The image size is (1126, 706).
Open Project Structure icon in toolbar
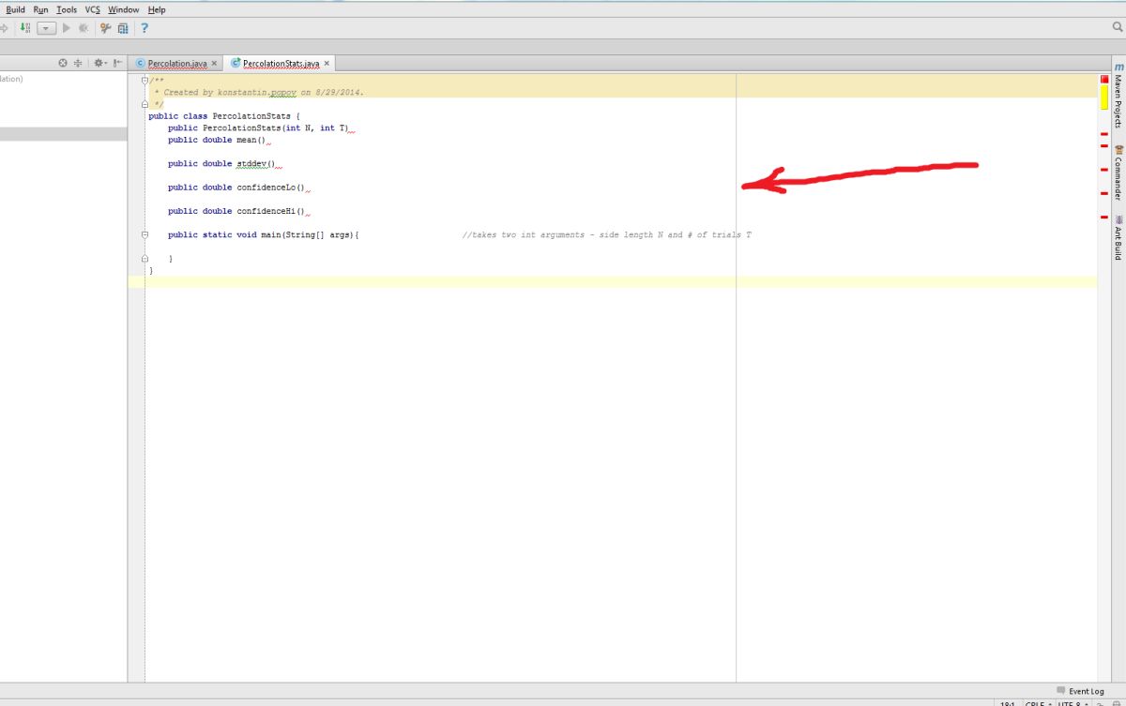point(123,28)
